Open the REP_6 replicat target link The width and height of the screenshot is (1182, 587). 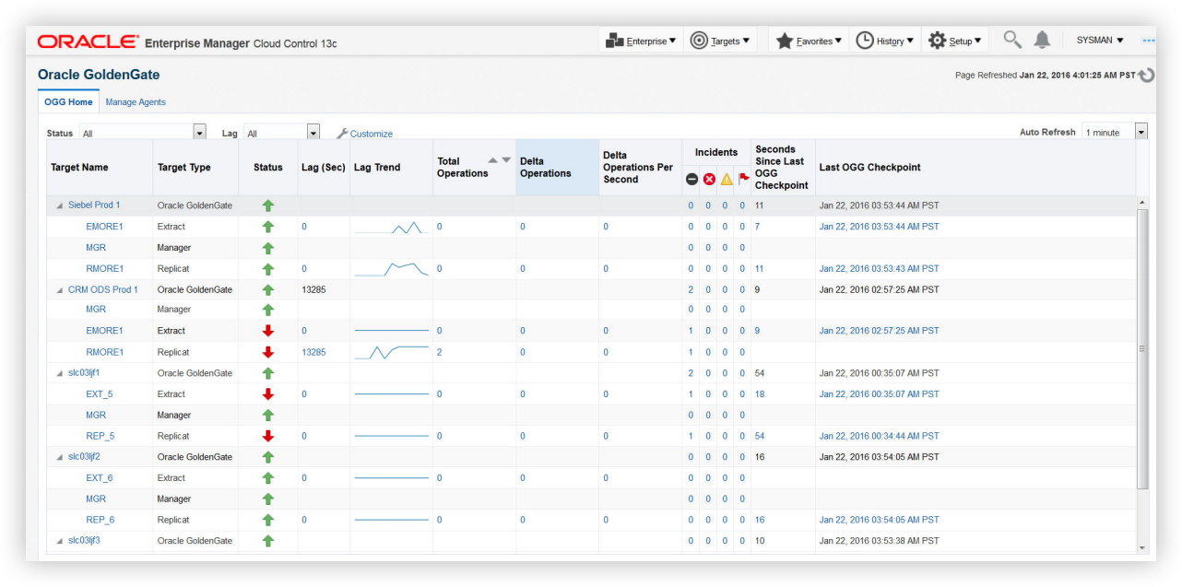[100, 520]
